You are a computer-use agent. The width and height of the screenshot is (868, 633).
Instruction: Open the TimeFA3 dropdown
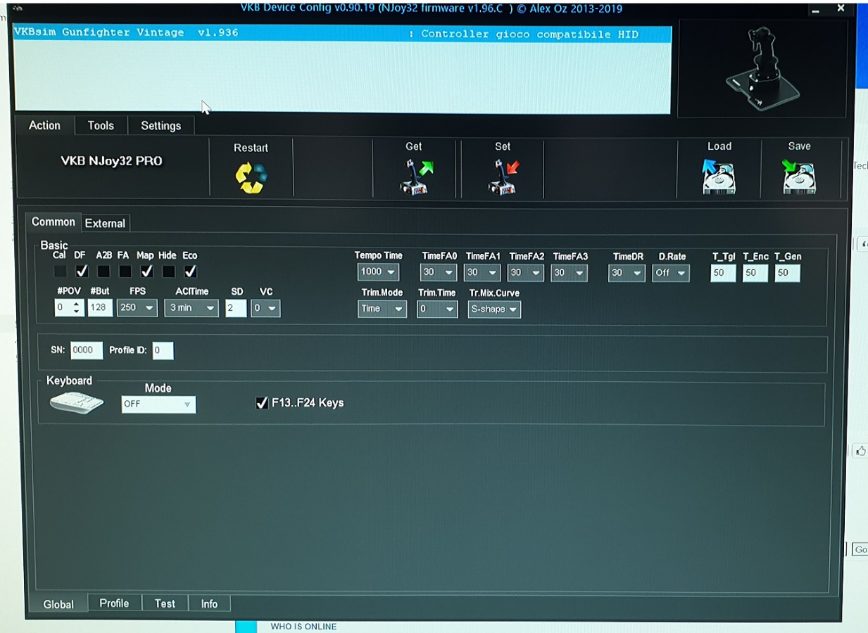pyautogui.click(x=570, y=272)
